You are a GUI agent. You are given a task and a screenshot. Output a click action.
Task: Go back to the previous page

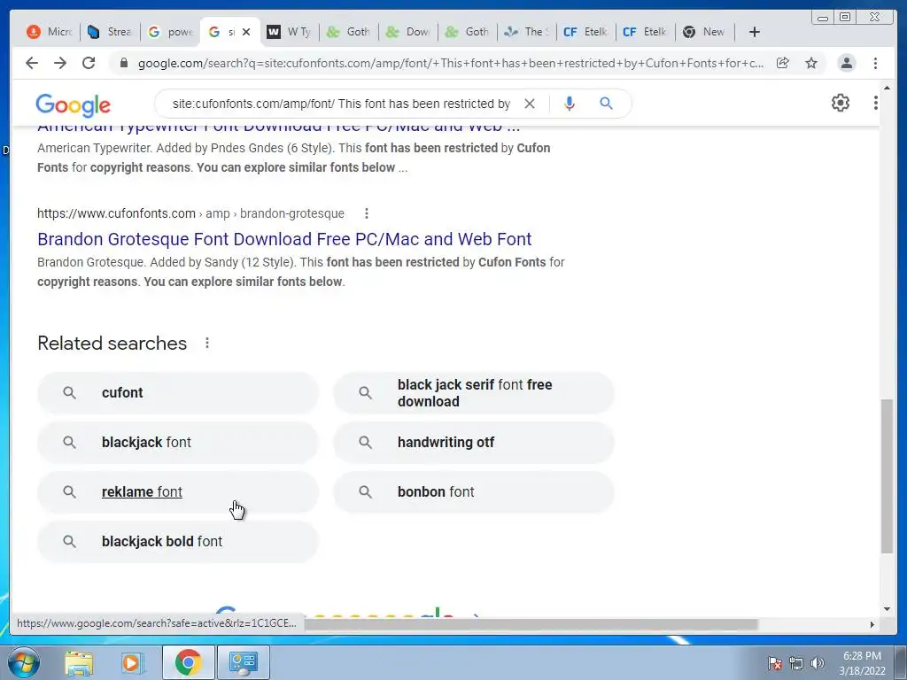[x=32, y=63]
